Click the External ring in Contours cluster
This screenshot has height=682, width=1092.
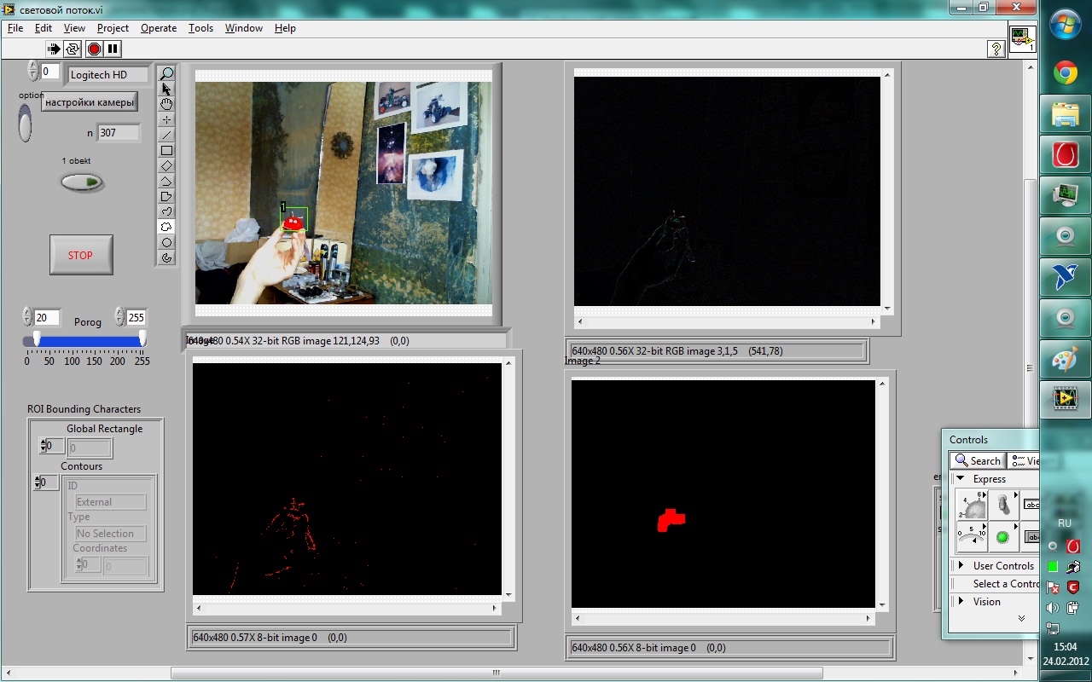pos(111,502)
